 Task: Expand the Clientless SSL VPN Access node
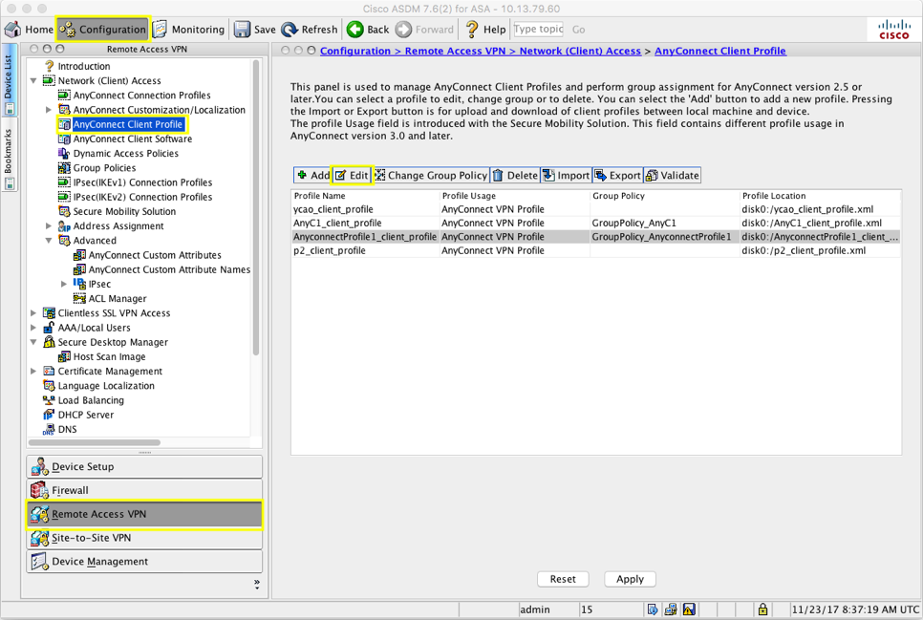(x=34, y=313)
